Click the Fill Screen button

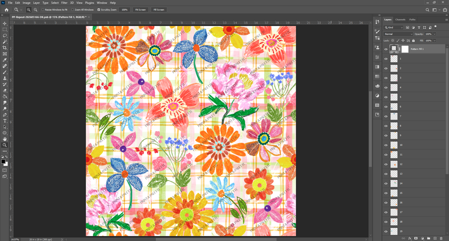point(159,10)
